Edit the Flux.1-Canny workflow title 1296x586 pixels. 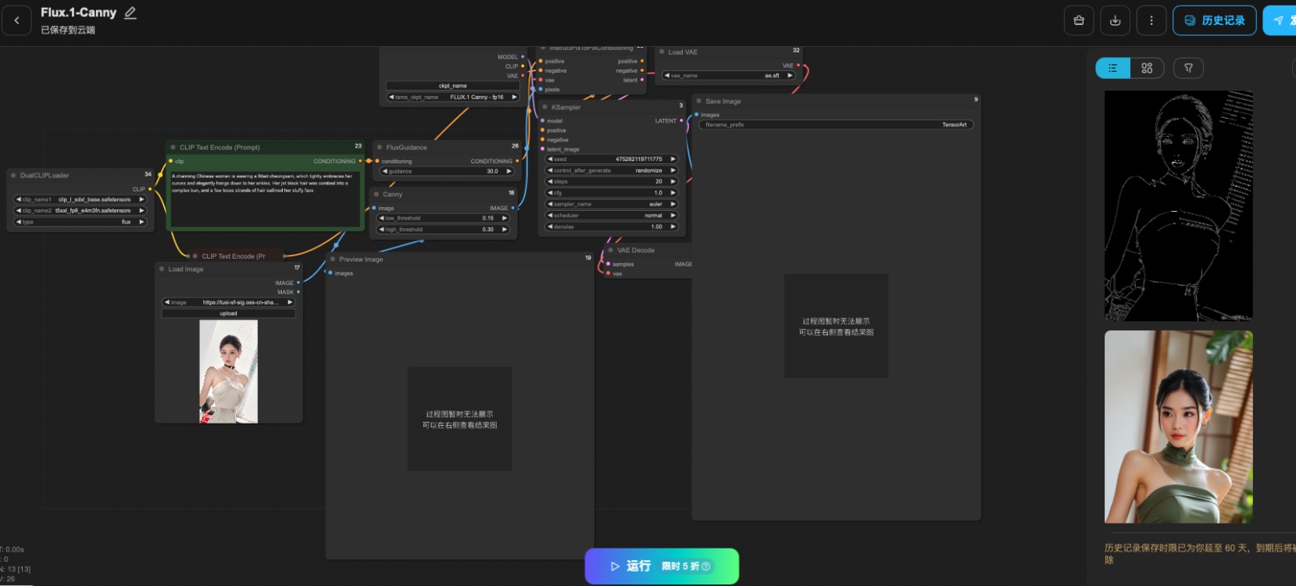coord(130,13)
